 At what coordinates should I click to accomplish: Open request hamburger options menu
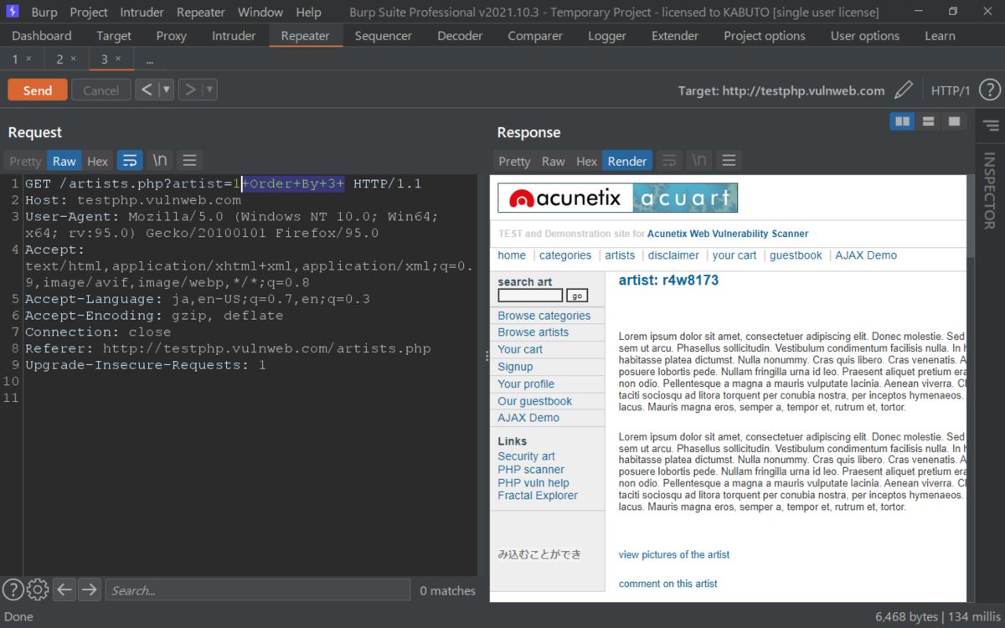point(189,161)
